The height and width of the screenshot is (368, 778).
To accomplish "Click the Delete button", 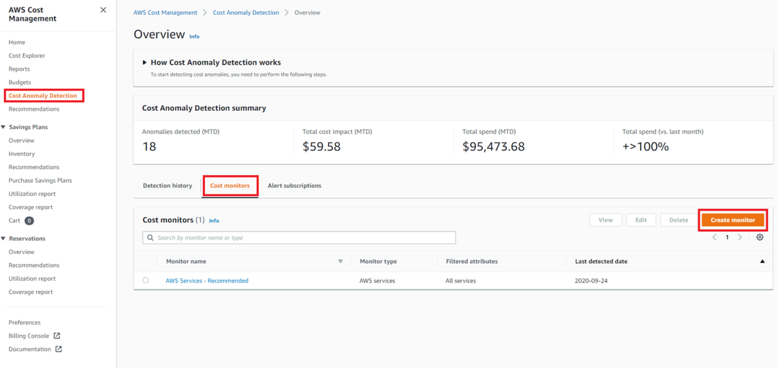I will click(679, 220).
